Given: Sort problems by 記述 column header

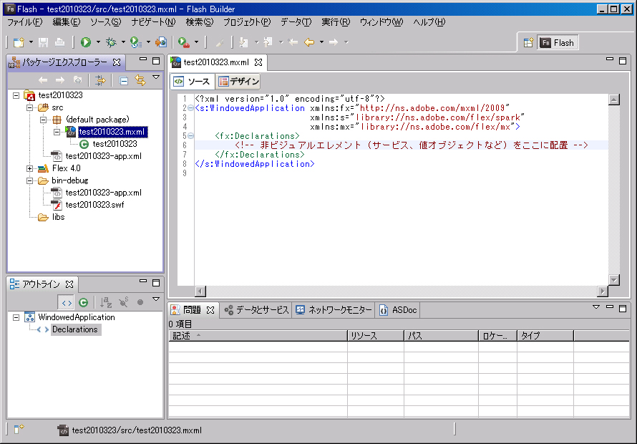Looking at the screenshot, I should (x=258, y=336).
